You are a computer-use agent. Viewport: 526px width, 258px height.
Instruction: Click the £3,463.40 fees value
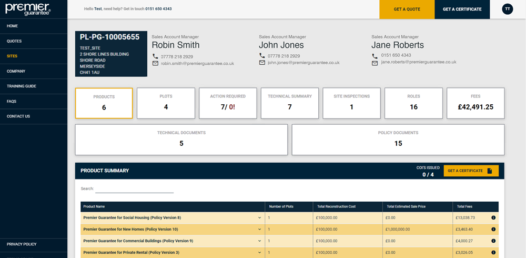[464, 230]
